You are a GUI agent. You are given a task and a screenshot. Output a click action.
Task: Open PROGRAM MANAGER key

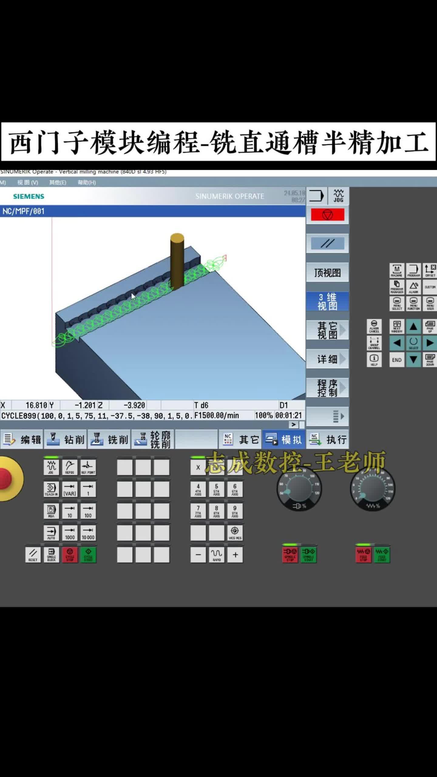(397, 287)
